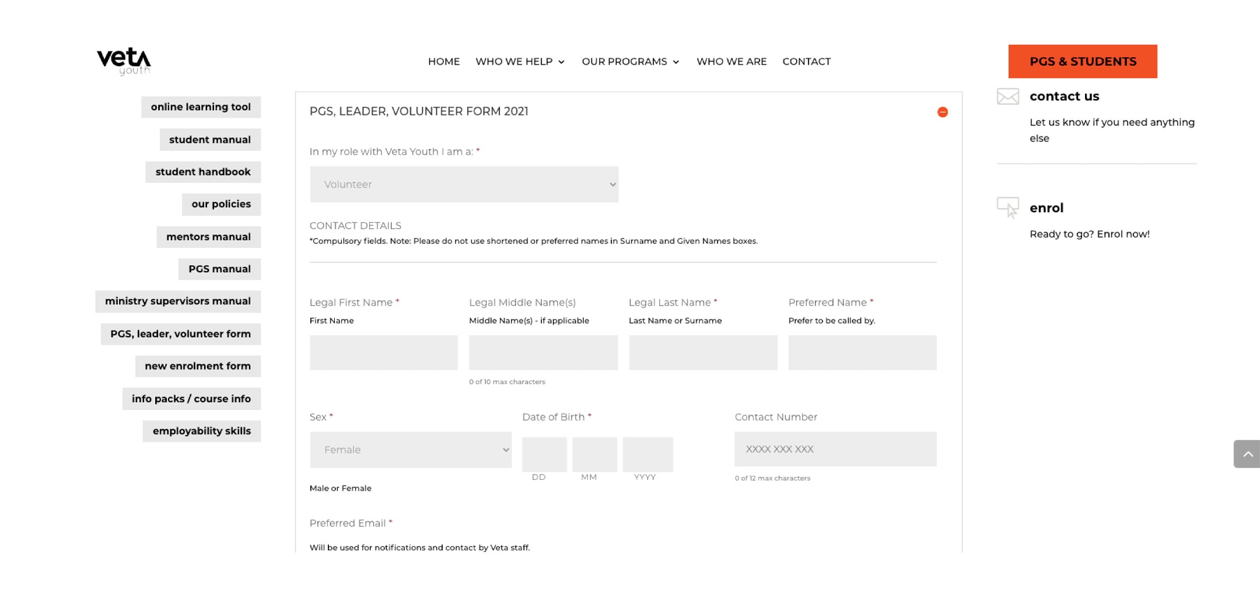Open the Who We Are page

731,61
